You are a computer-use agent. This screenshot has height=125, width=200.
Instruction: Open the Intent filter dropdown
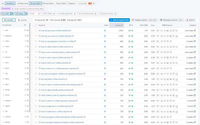(x=35, y=14)
